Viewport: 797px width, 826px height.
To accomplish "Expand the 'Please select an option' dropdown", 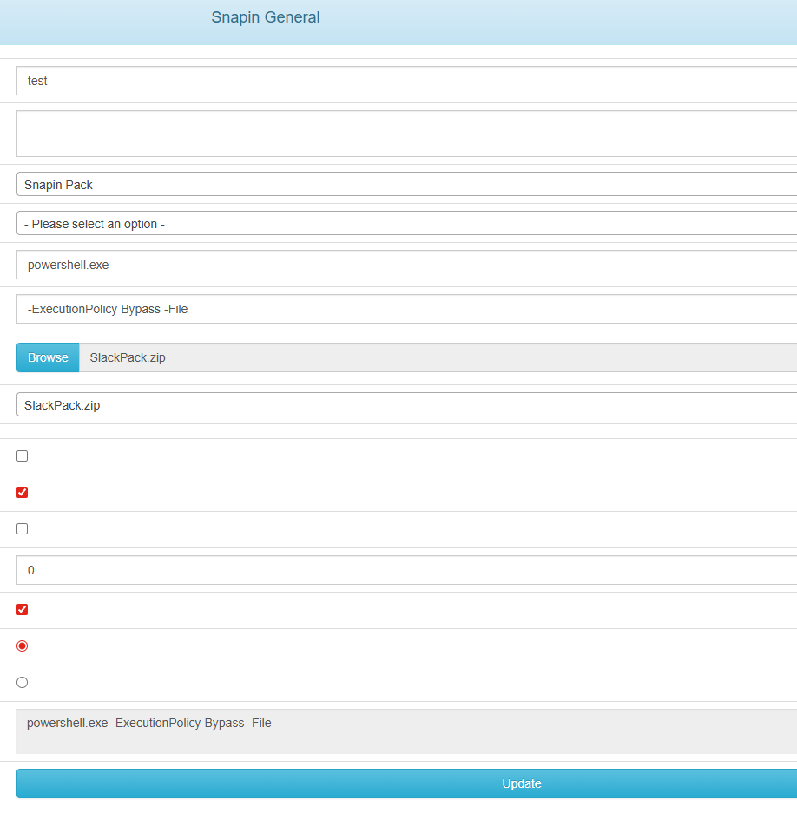I will click(406, 224).
